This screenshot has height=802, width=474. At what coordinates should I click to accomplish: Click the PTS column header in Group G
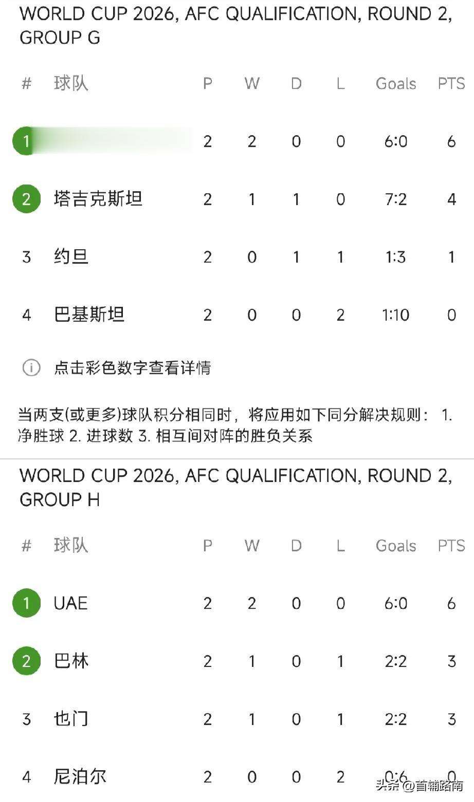pos(451,83)
